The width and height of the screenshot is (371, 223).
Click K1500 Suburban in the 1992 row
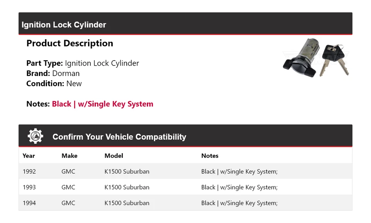coord(127,172)
